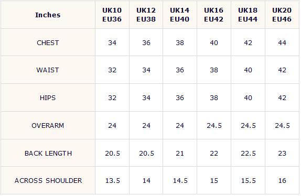Select the UK10 EU36 column header

[x=112, y=15]
